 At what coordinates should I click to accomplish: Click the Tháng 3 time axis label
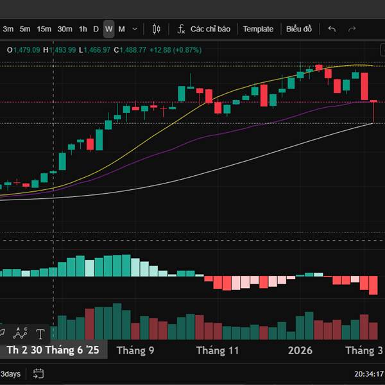click(364, 350)
